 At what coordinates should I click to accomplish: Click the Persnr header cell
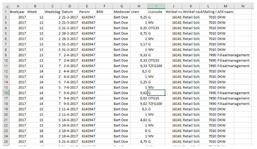(87, 12)
